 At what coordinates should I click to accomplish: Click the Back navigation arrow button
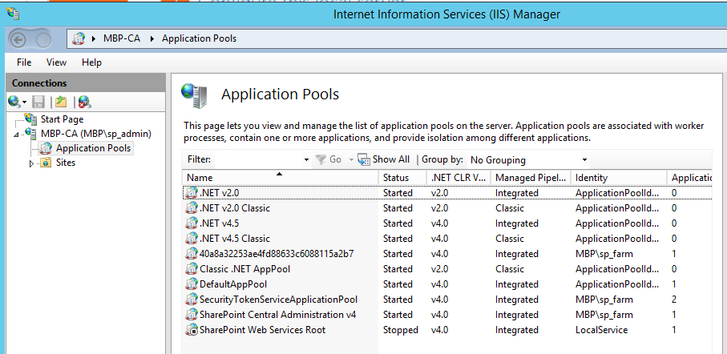point(18,40)
